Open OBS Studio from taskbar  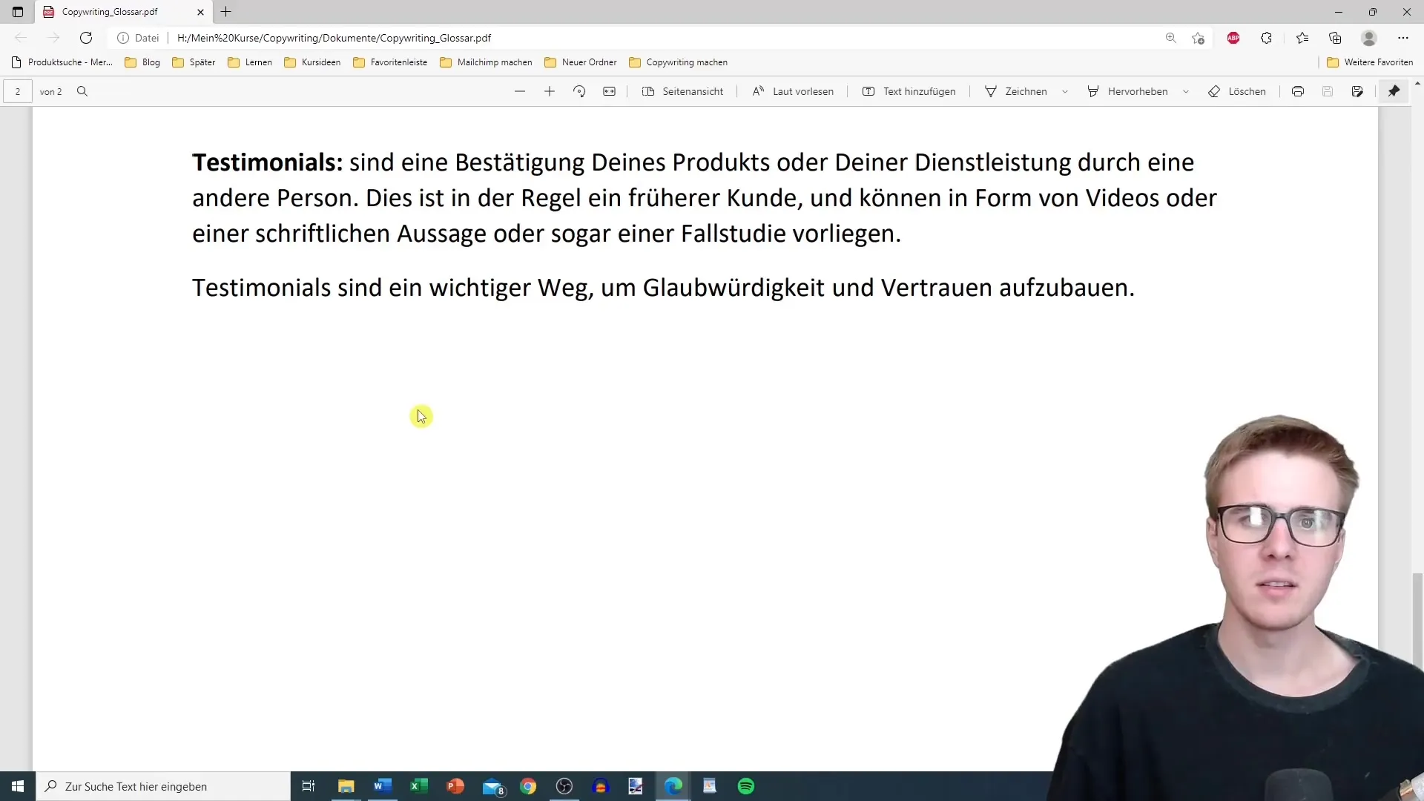click(564, 786)
